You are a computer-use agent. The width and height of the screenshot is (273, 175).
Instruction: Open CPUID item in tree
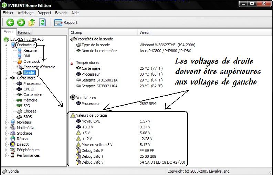(x=29, y=89)
